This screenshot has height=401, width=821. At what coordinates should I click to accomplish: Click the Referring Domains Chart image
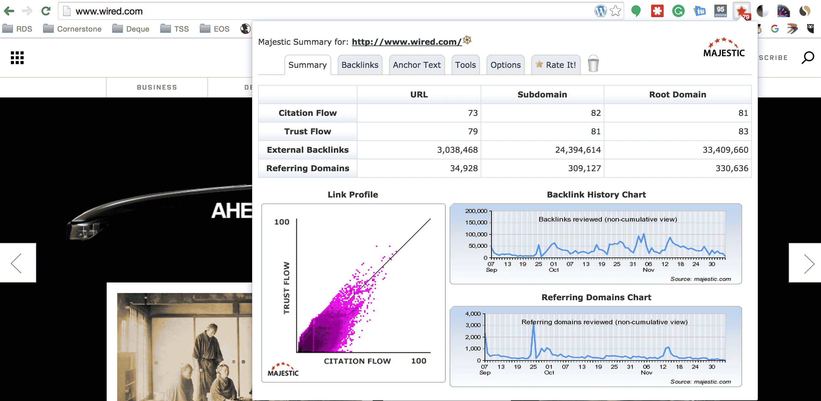click(x=596, y=346)
